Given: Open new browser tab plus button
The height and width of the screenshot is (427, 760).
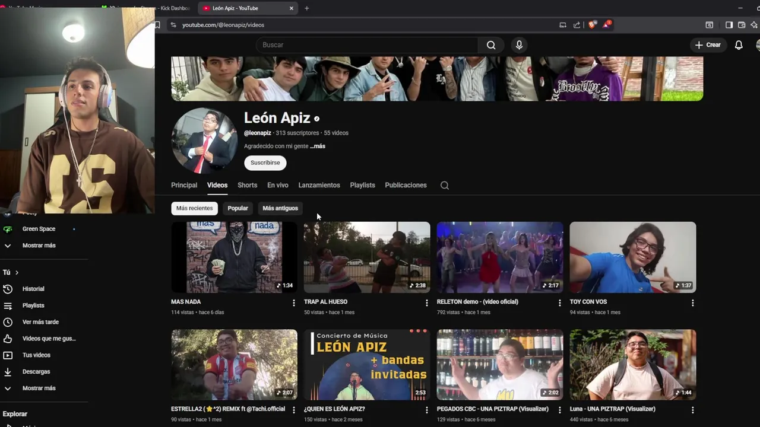Looking at the screenshot, I should click(x=306, y=8).
